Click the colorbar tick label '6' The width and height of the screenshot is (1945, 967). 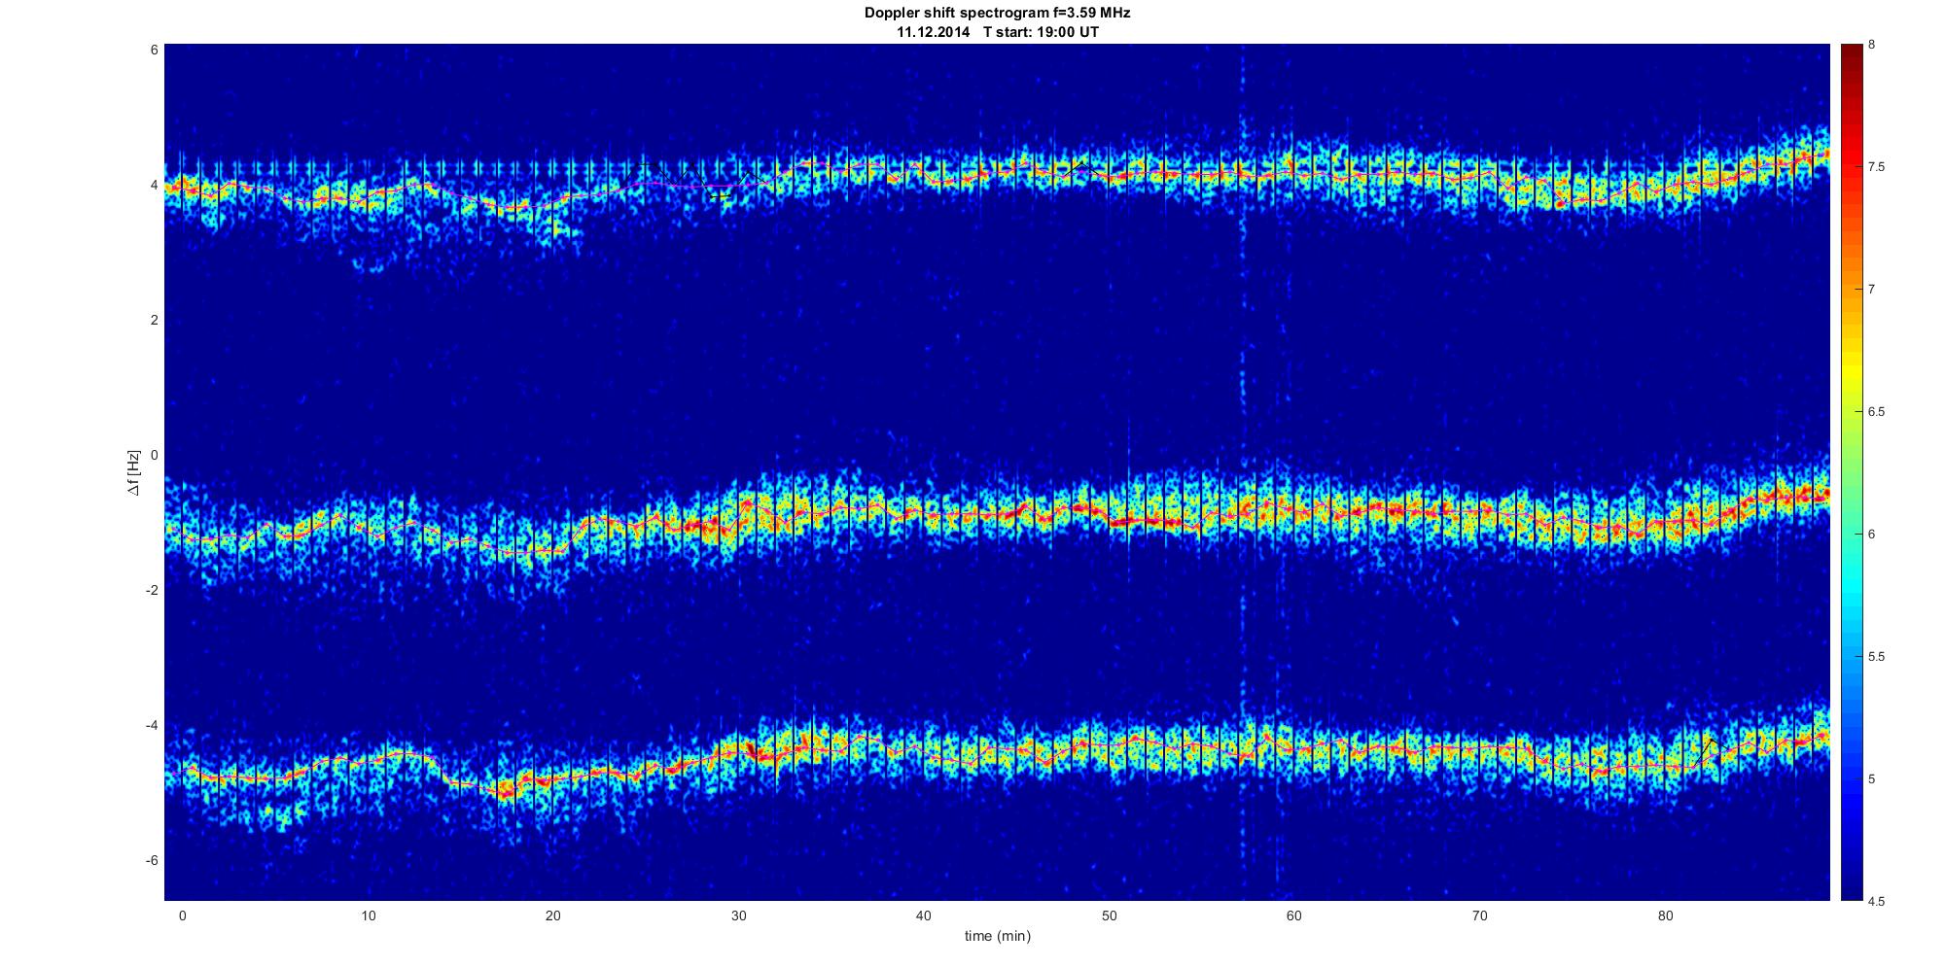(1872, 535)
